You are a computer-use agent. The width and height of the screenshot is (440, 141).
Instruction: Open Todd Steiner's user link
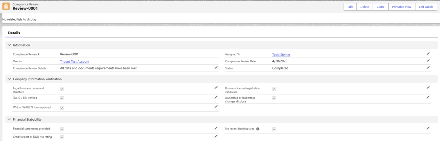(x=281, y=55)
